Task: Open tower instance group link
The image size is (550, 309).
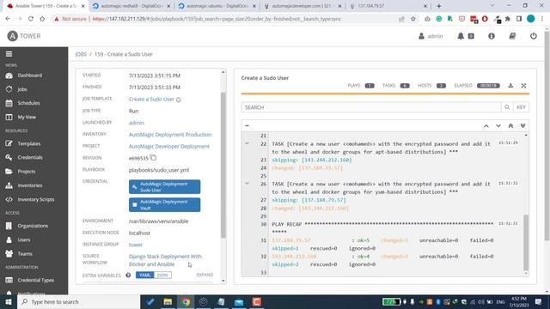Action: [136, 245]
